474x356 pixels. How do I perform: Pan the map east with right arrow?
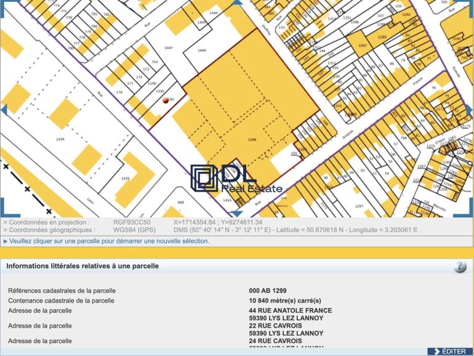coord(470,110)
